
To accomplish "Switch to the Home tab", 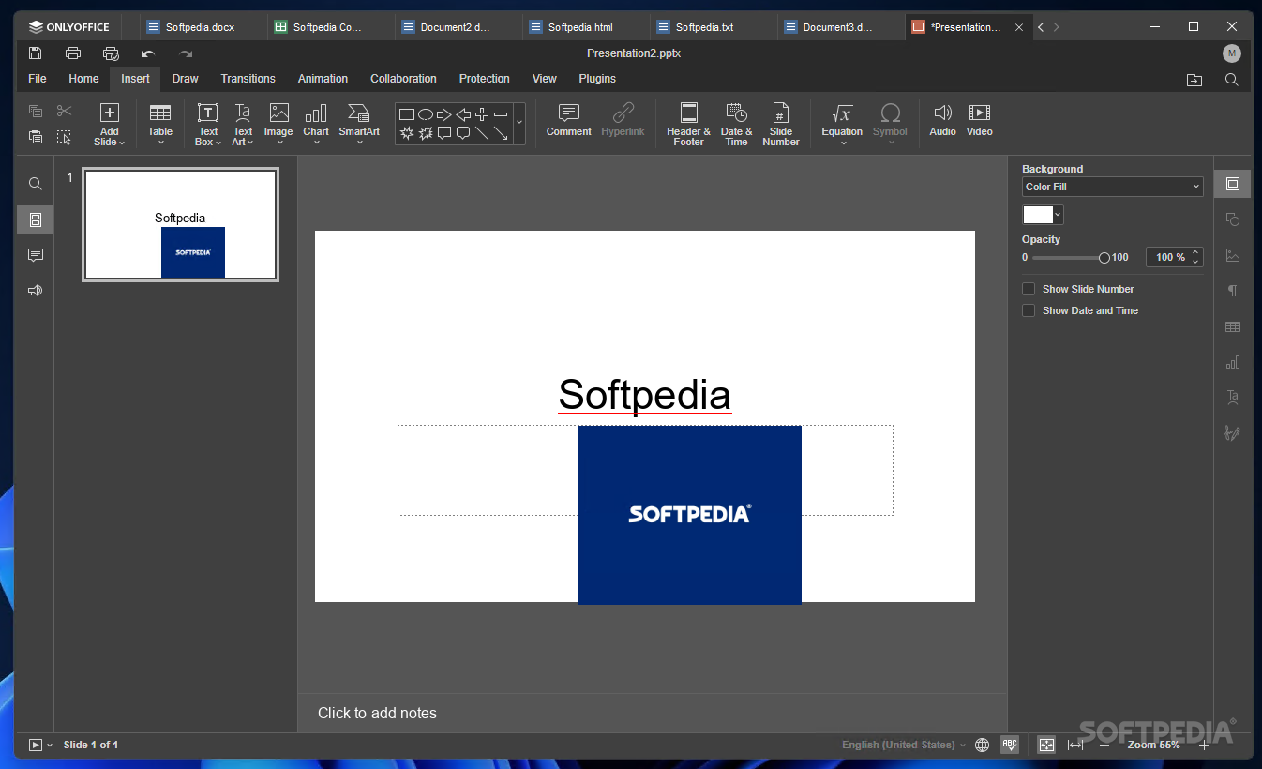I will coord(83,79).
